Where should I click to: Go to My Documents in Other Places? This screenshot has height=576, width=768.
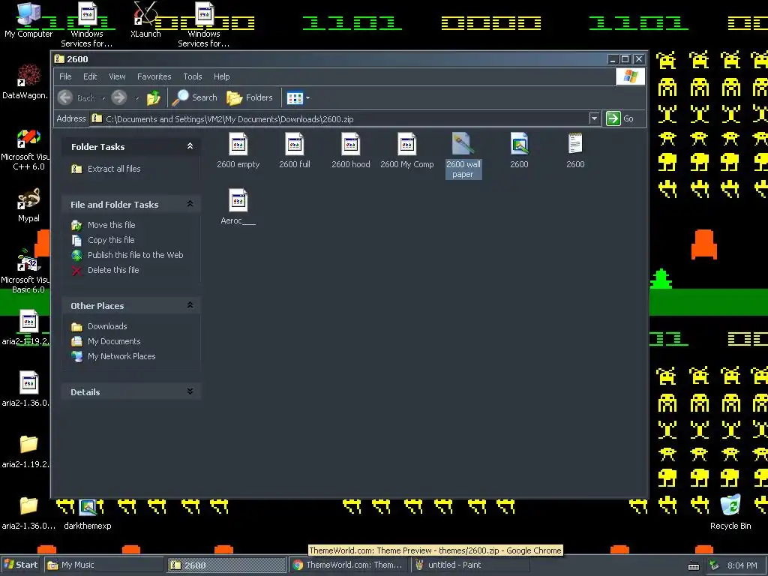tap(114, 341)
